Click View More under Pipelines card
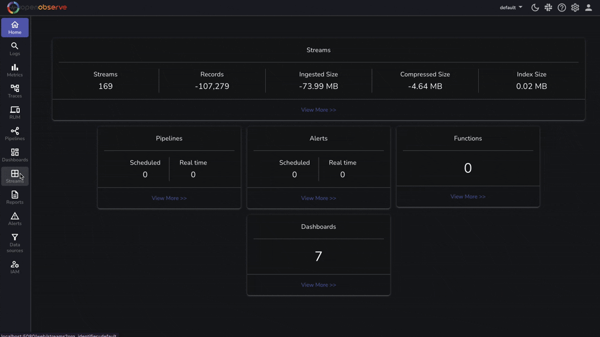The width and height of the screenshot is (600, 337). click(169, 198)
